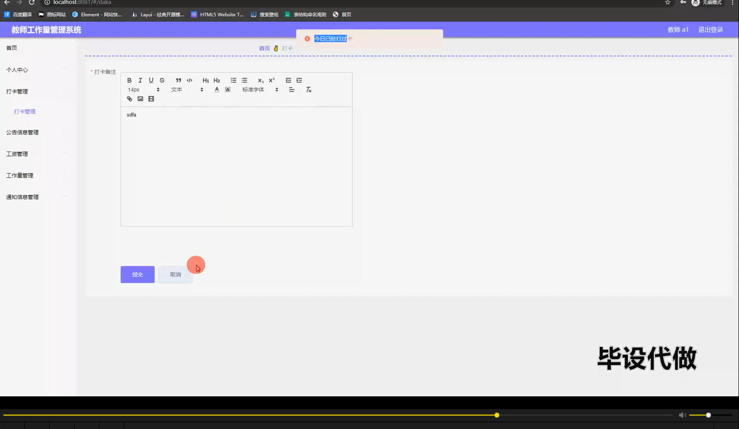Adjust the video volume slider

coord(711,415)
